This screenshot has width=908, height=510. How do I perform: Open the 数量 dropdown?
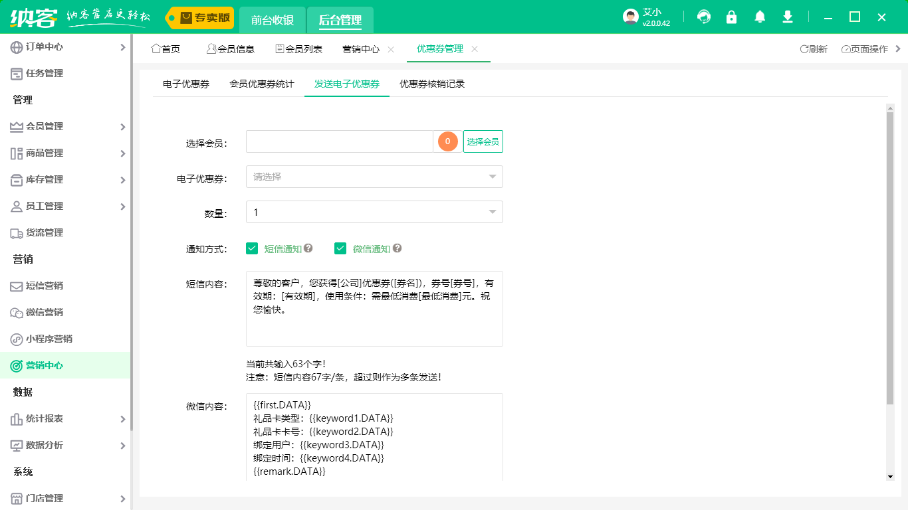tap(374, 212)
